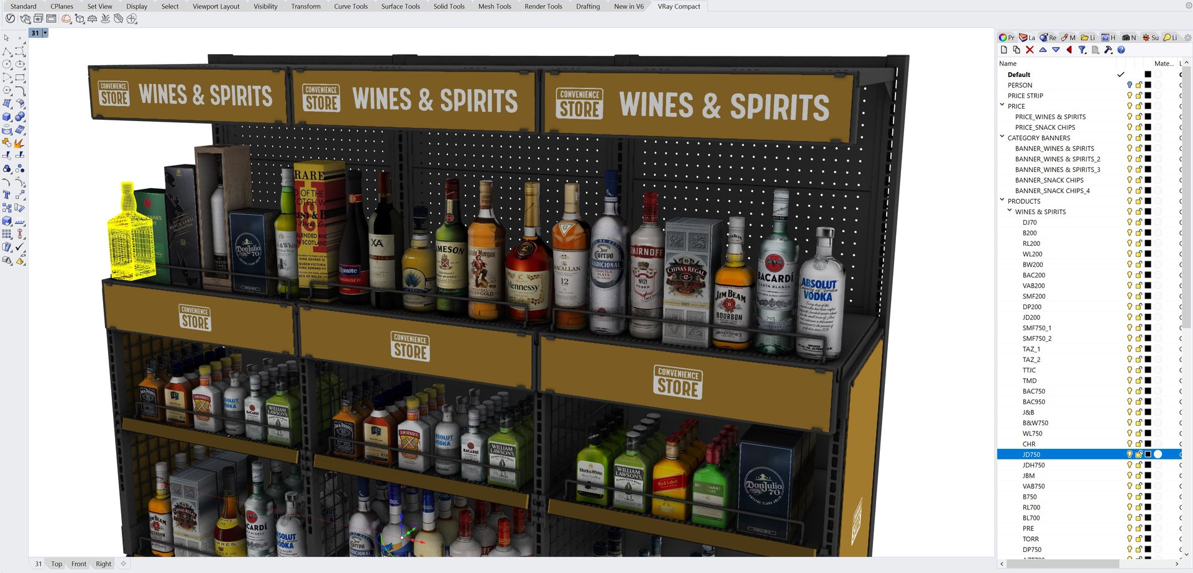Select the Text object tool
The height and width of the screenshot is (573, 1193).
7,195
